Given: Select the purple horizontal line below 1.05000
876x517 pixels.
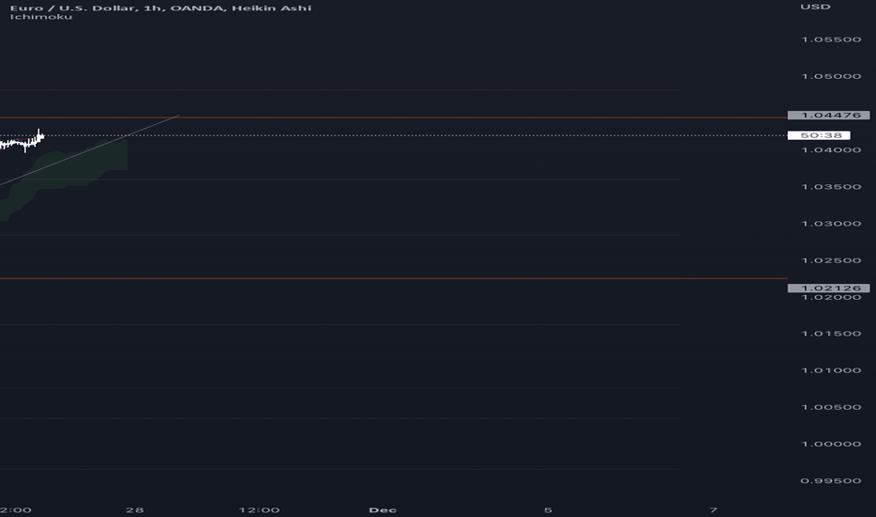Looking at the screenshot, I should tap(339, 89).
